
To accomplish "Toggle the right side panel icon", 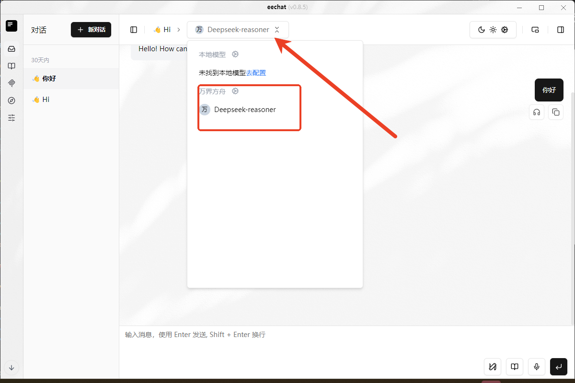I will (x=561, y=30).
